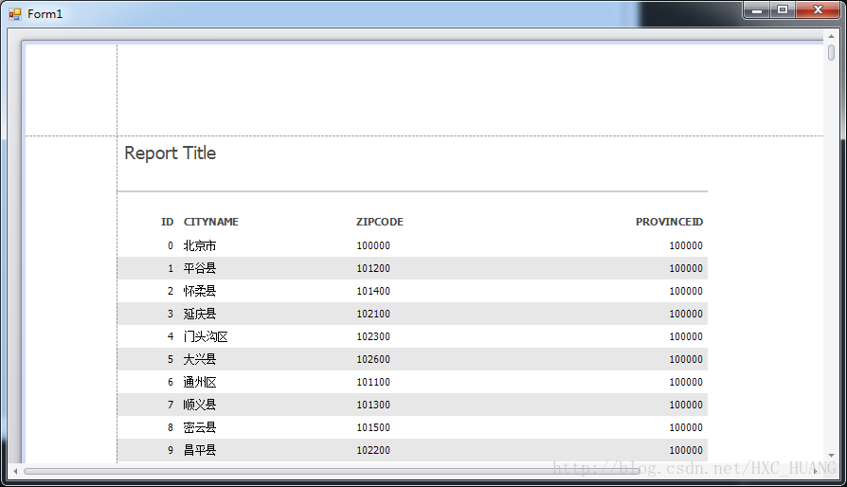Click the CITYNAME column header
The image size is (847, 487).
coord(210,222)
